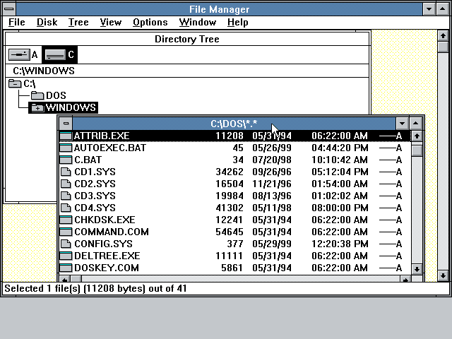Select the drive C hard disk icon
The image size is (452, 339).
pyautogui.click(x=55, y=54)
